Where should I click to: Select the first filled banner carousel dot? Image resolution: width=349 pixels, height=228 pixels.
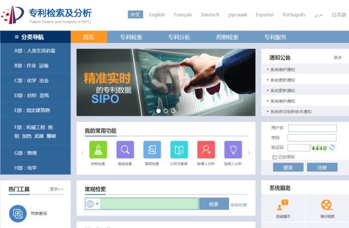[x=159, y=111]
